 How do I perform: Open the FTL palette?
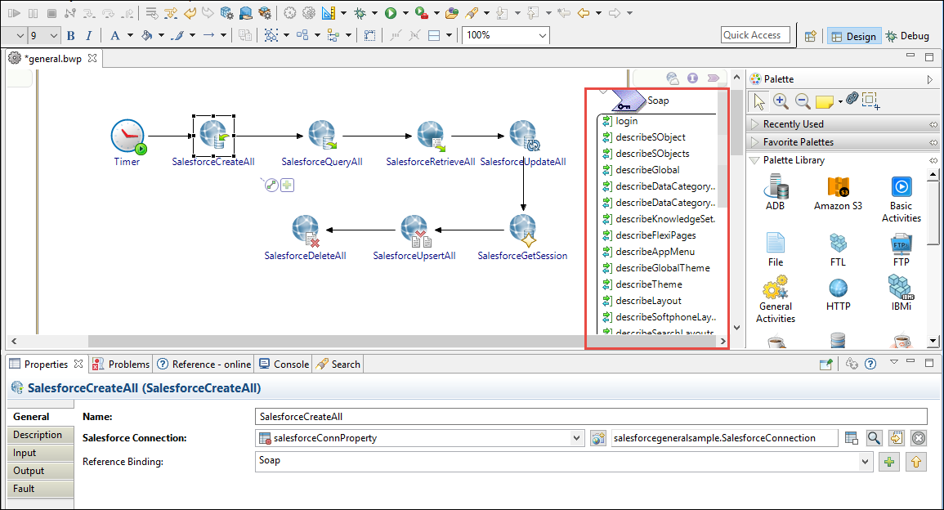[x=838, y=249]
